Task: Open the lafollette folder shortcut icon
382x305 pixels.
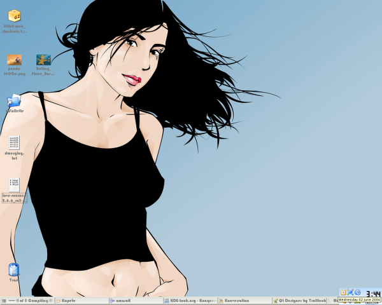Action: [14, 100]
